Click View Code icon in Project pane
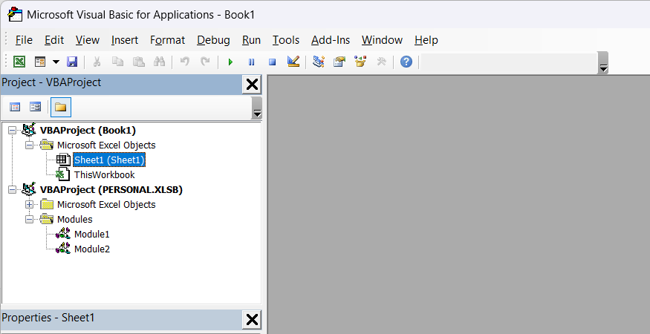 [x=15, y=108]
